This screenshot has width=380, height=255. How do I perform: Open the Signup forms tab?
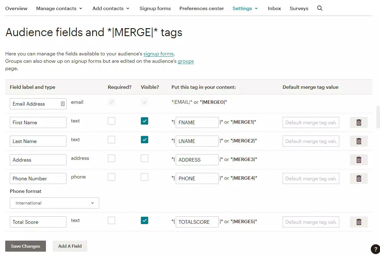pos(155,9)
